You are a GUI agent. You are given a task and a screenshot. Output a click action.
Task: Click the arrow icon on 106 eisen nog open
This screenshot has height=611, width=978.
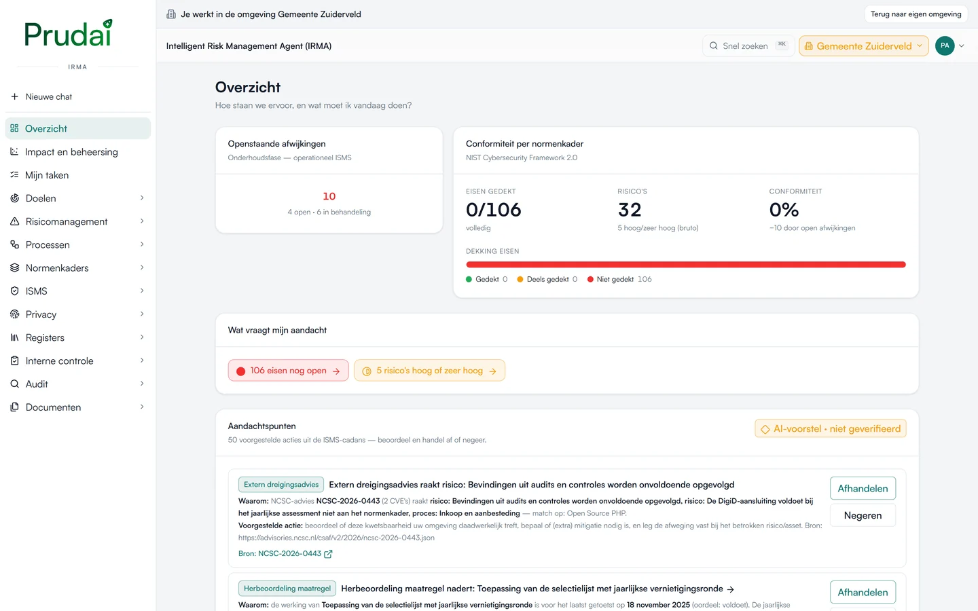[x=336, y=371]
